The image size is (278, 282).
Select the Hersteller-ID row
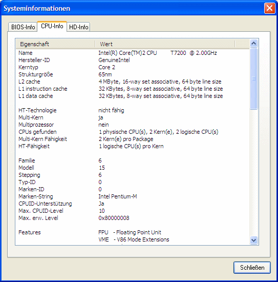133,60
